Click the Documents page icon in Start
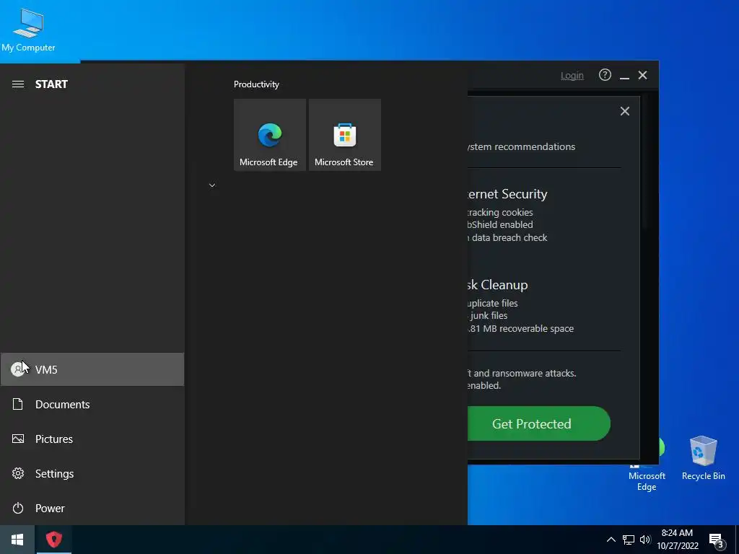Screen dimensions: 739x554 tap(18, 404)
